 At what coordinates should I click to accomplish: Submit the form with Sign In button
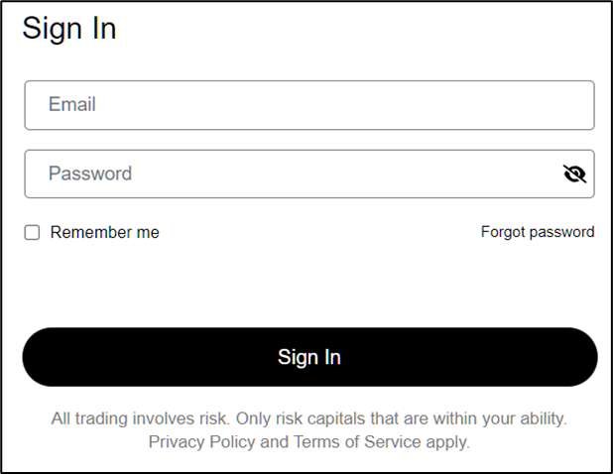(x=308, y=357)
